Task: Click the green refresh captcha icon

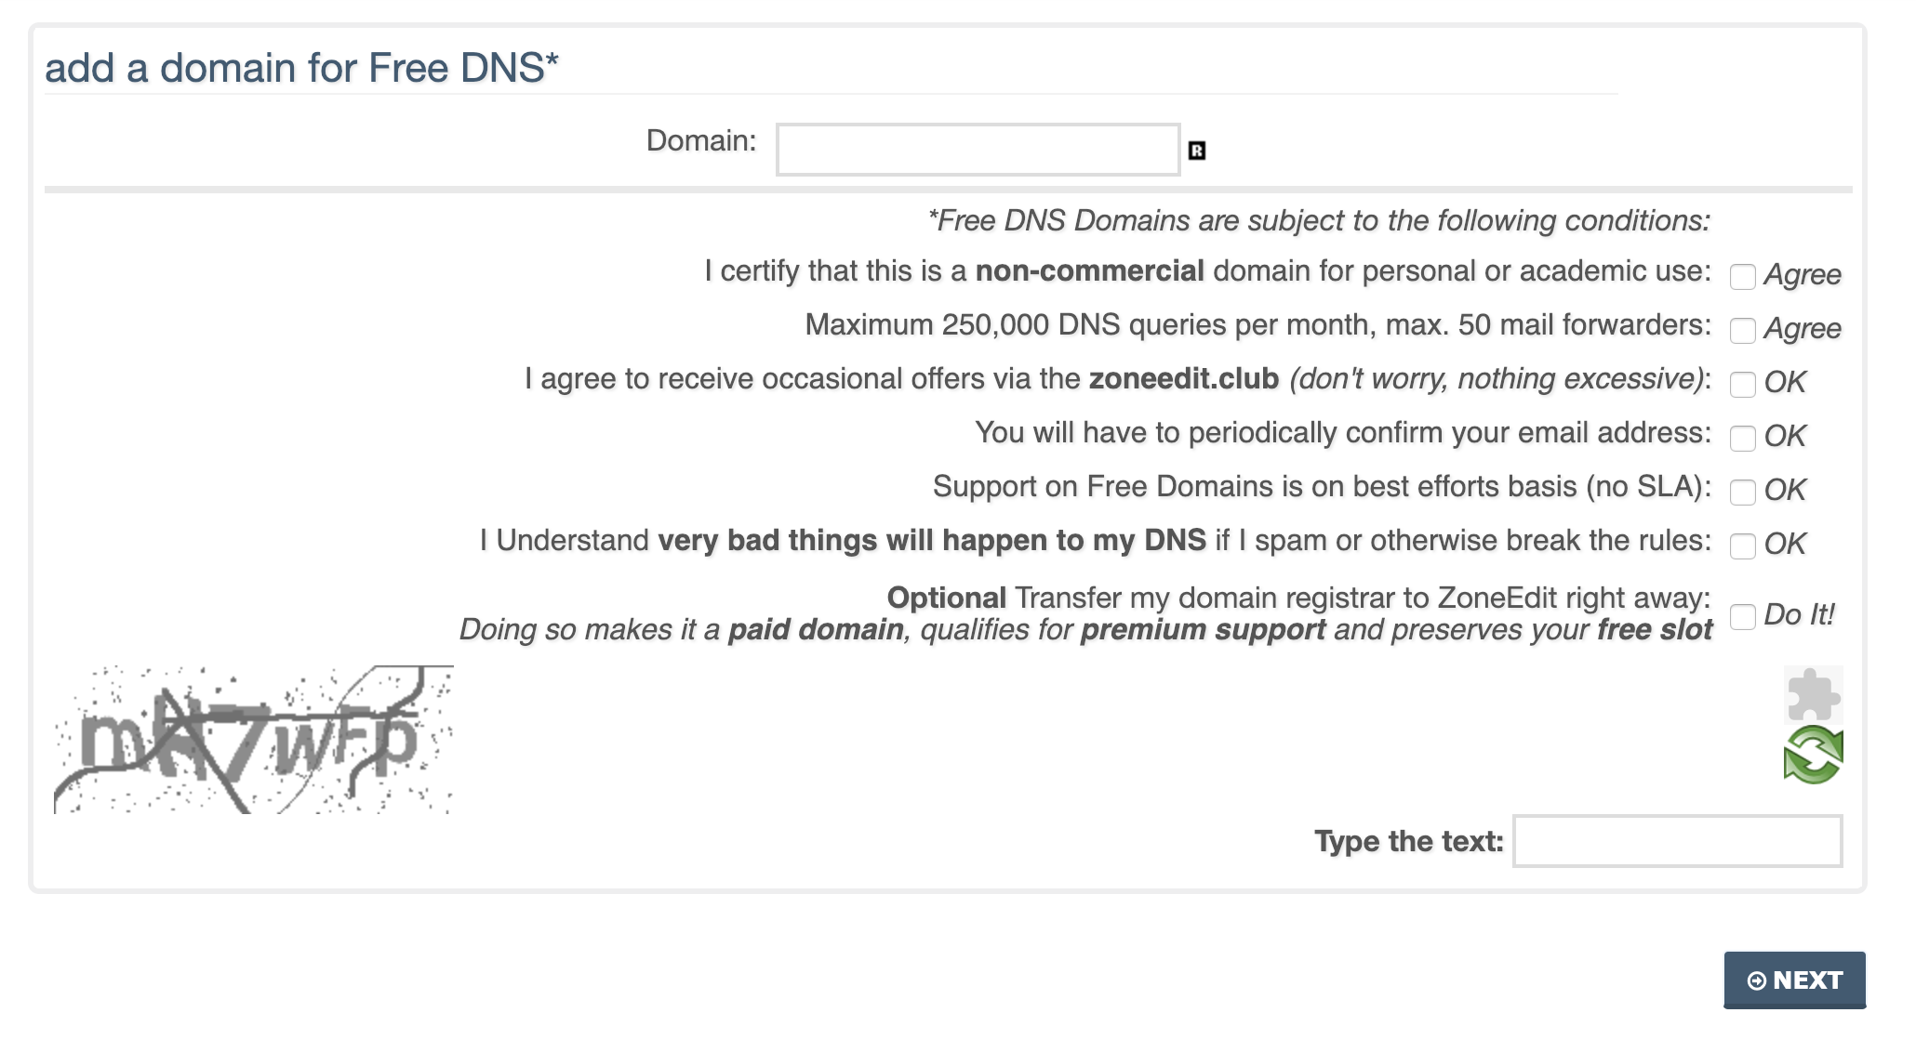Action: point(1812,755)
